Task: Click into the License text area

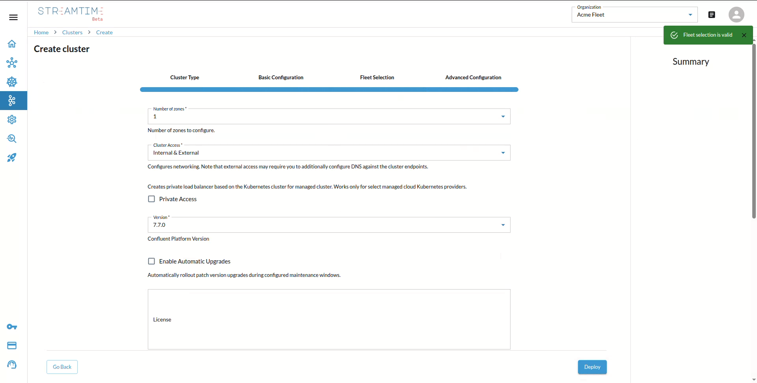Action: (x=329, y=319)
